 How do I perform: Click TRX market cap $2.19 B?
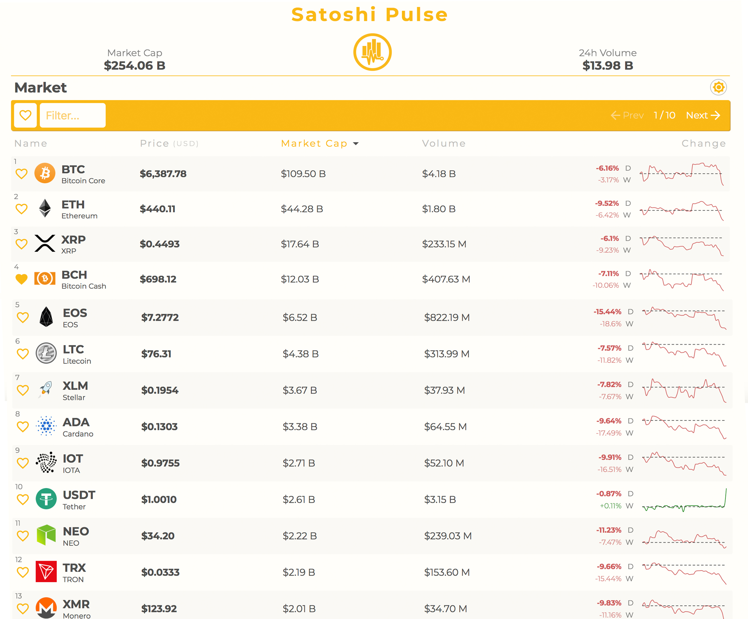(x=299, y=572)
